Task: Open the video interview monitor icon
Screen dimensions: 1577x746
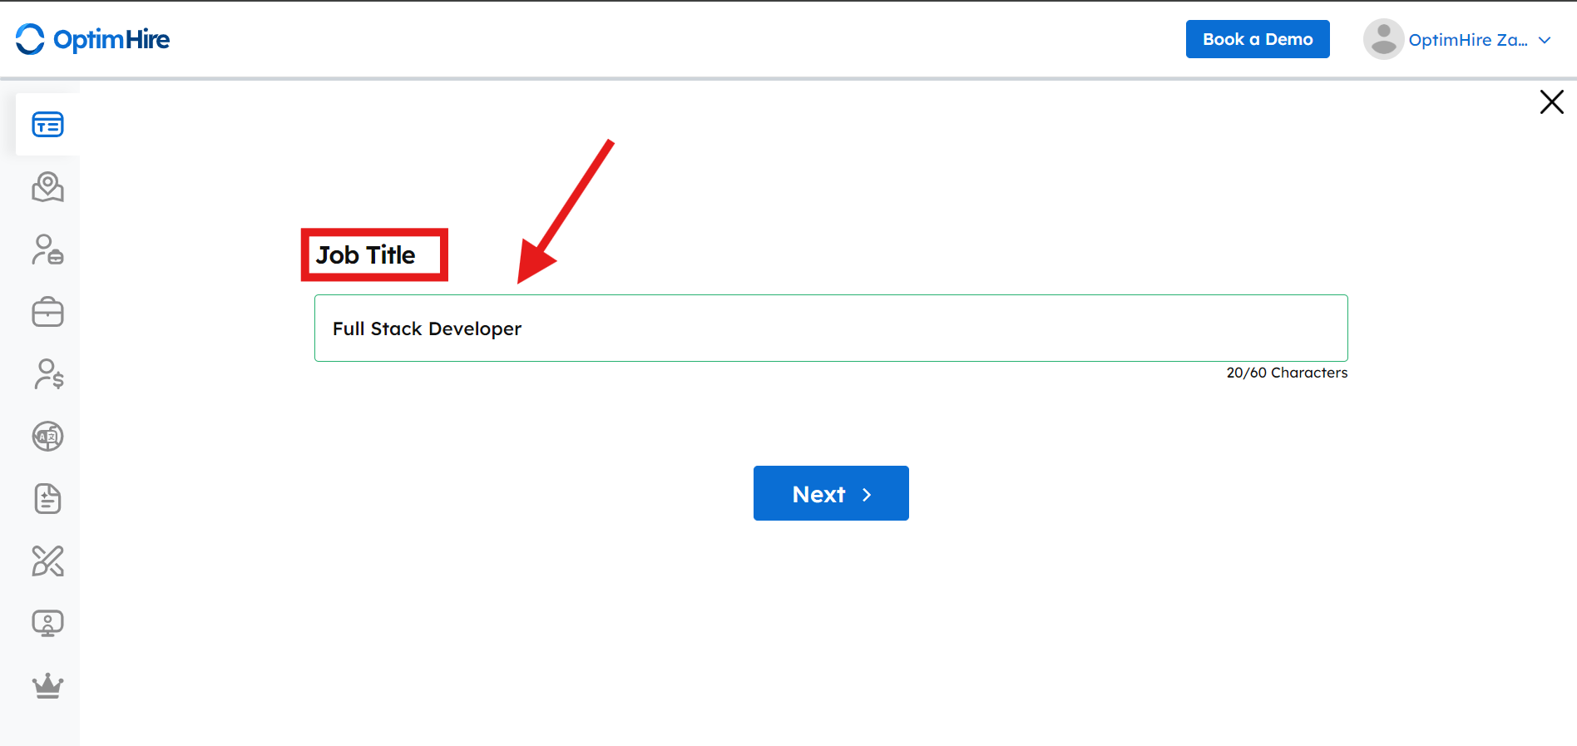Action: 47,623
